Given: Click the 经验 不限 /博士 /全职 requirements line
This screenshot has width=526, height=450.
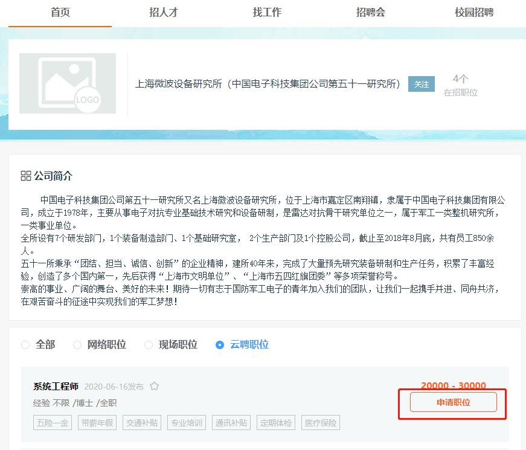Looking at the screenshot, I should point(75,403).
